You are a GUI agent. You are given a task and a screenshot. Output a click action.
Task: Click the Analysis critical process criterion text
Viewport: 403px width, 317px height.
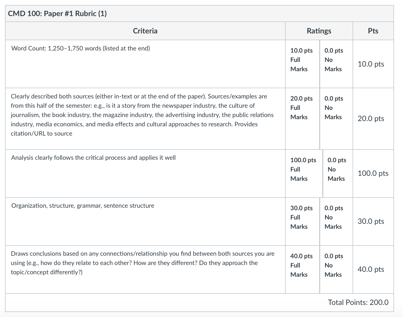(93, 158)
